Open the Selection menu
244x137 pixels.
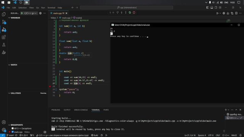(x=22, y=8)
